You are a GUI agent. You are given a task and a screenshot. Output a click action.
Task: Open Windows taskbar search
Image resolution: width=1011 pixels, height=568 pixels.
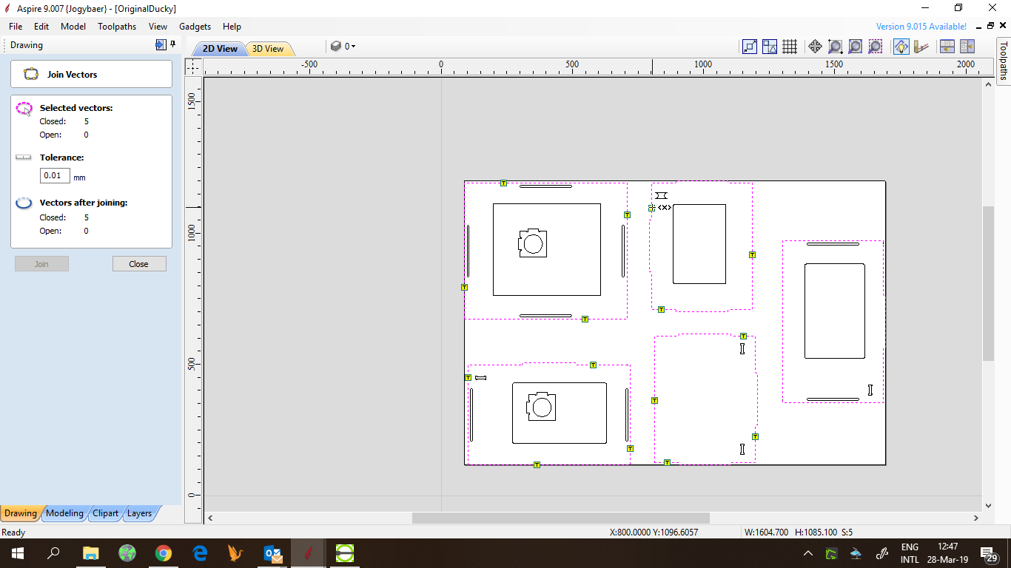pos(53,553)
